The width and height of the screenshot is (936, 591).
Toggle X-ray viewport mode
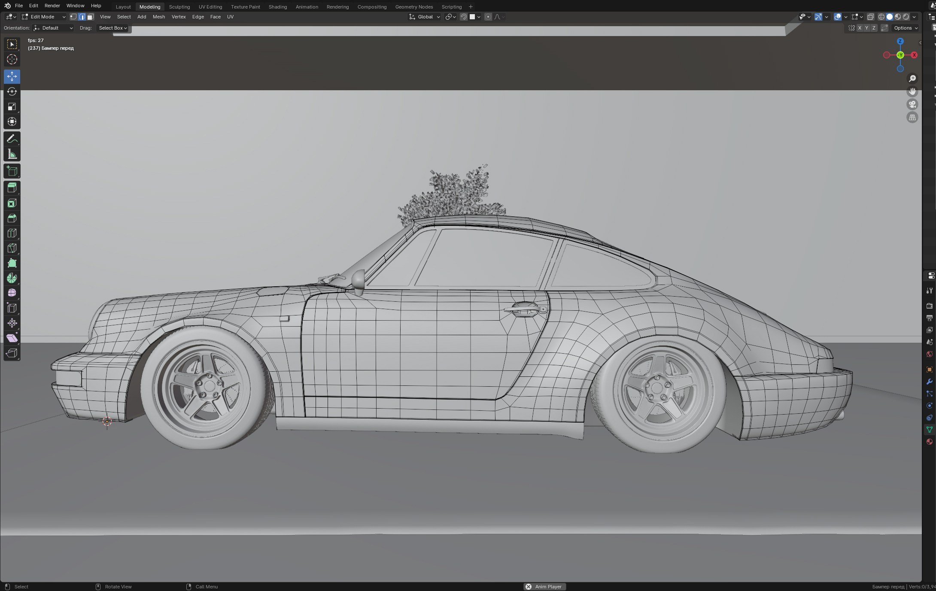point(871,17)
